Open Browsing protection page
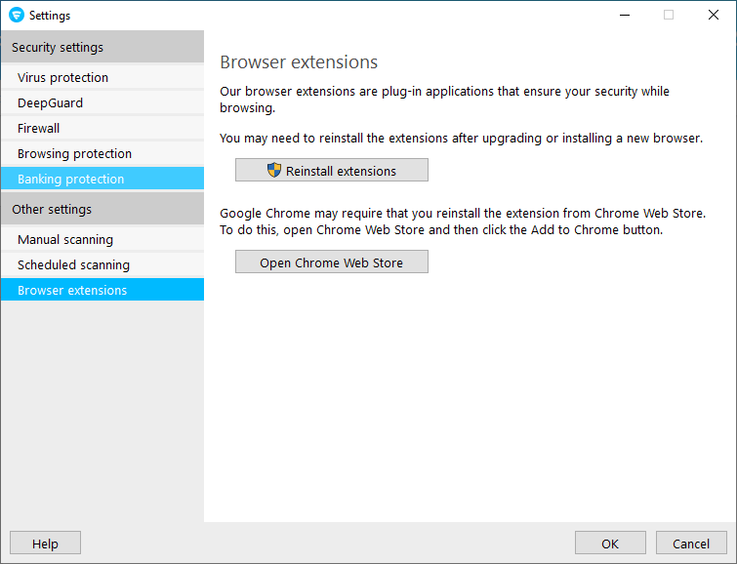The height and width of the screenshot is (564, 737). 102,153
